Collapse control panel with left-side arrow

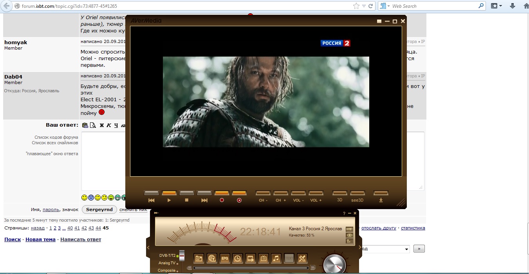tap(148, 247)
